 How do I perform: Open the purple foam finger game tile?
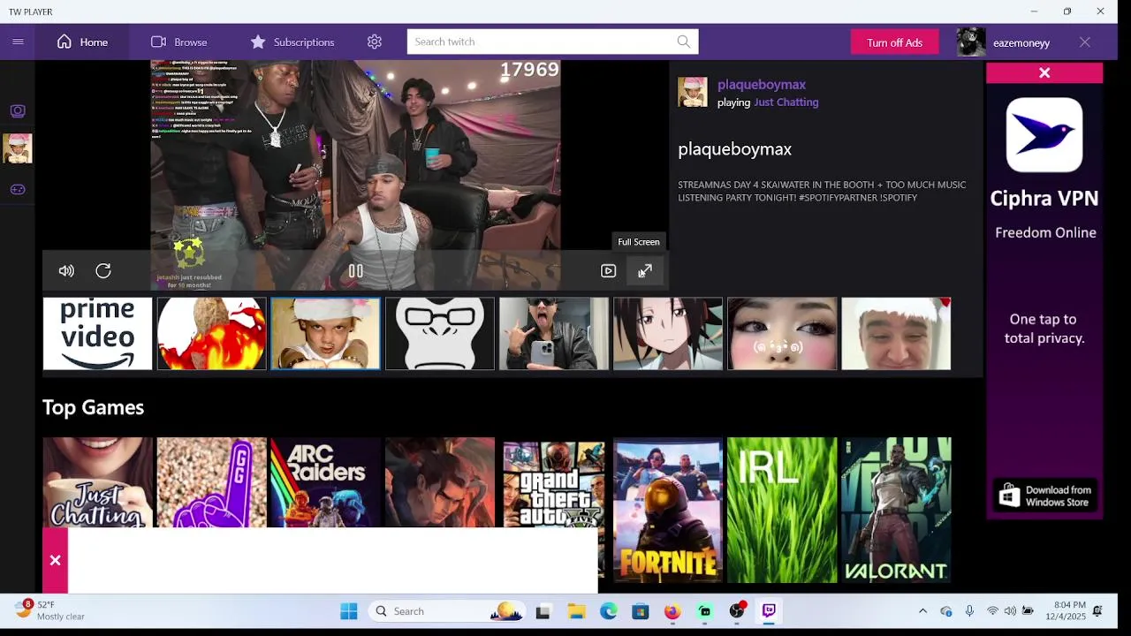point(211,481)
